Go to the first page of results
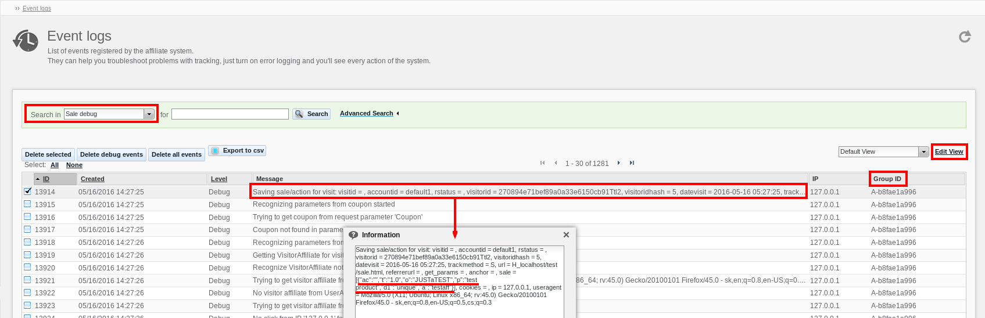Viewport: 985px width, 318px height. click(542, 163)
